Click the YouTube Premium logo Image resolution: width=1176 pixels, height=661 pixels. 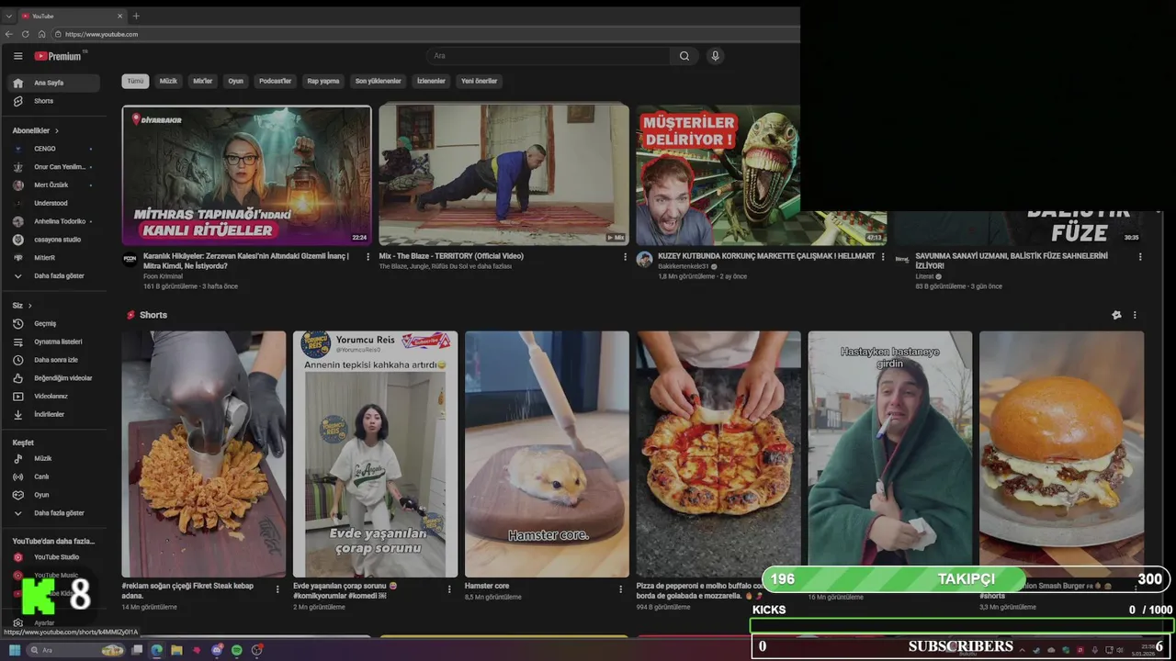[60, 56]
